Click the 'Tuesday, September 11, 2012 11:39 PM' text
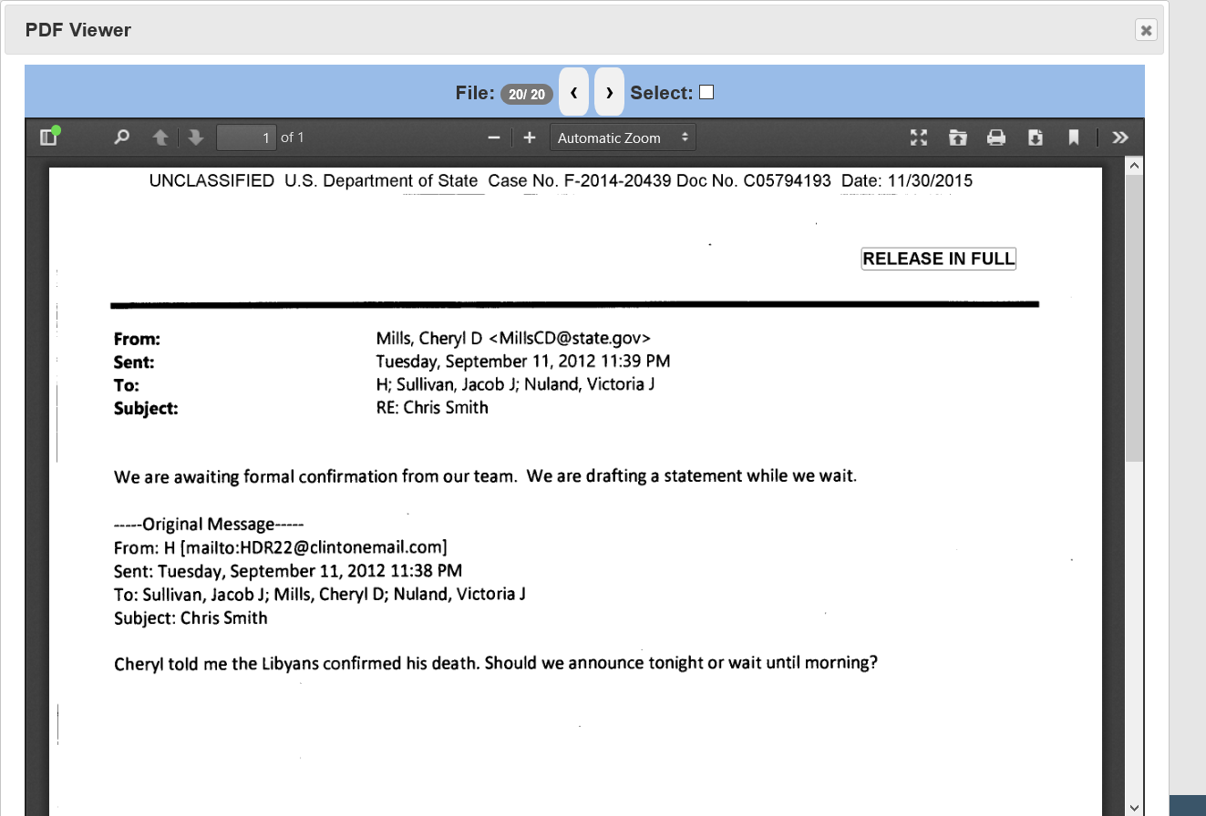The width and height of the screenshot is (1206, 816). 523,362
